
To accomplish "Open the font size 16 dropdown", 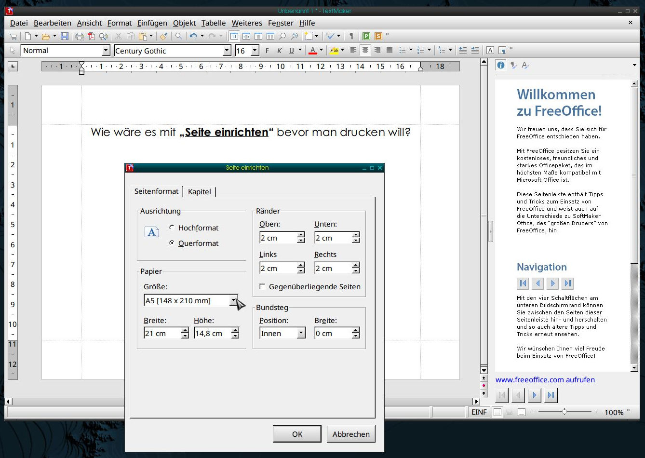I will (x=255, y=51).
